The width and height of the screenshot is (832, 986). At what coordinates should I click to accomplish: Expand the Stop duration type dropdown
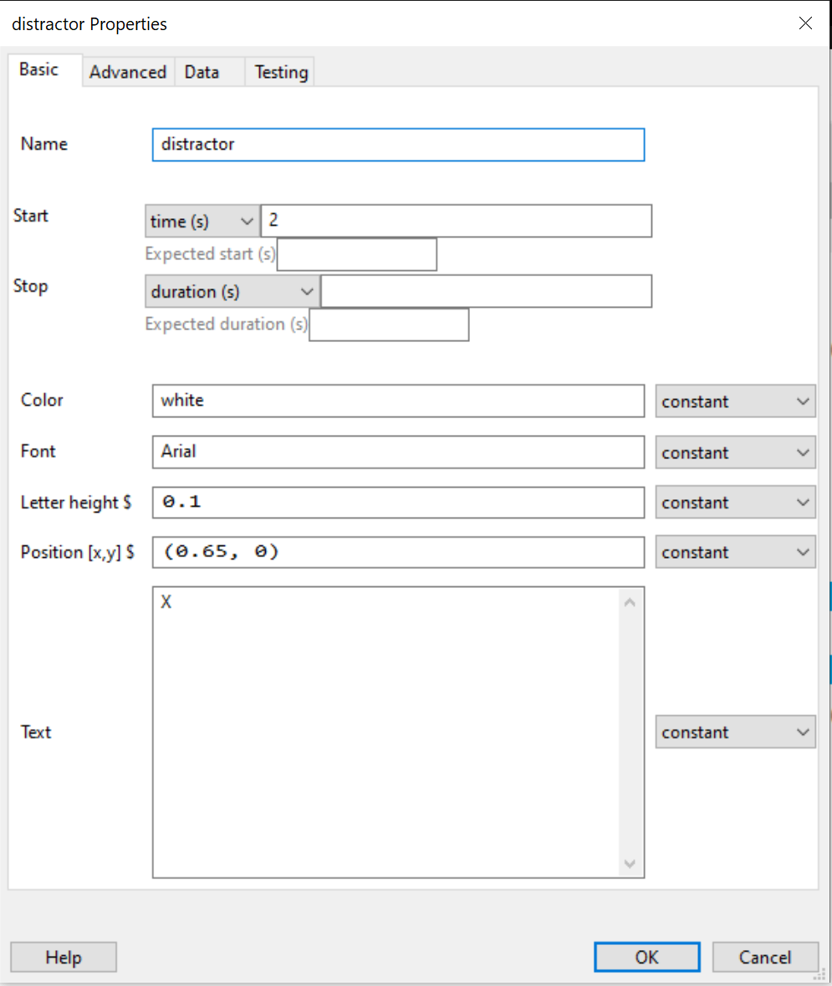tap(232, 292)
